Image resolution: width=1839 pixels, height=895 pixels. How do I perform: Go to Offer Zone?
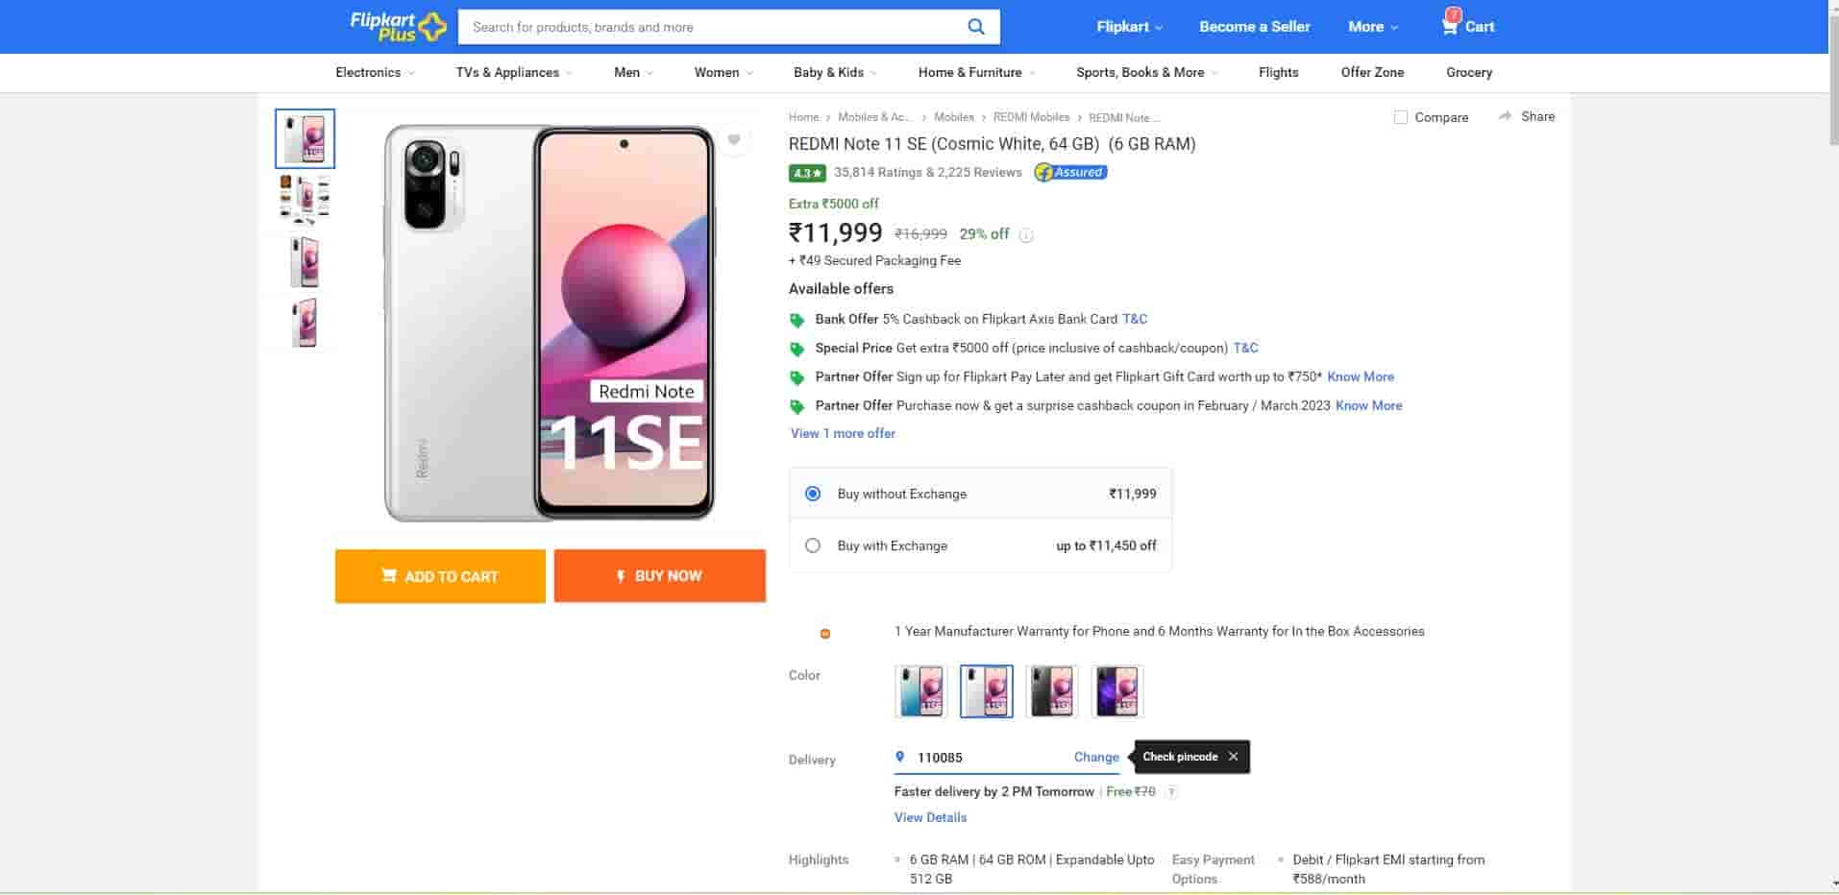pyautogui.click(x=1372, y=73)
